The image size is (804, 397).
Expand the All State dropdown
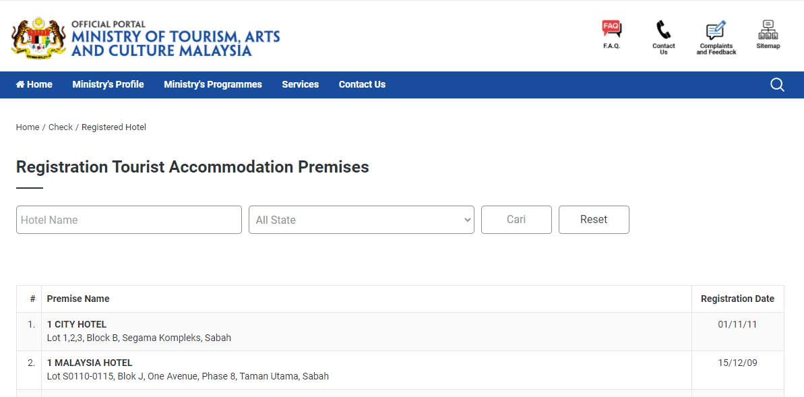(x=361, y=220)
